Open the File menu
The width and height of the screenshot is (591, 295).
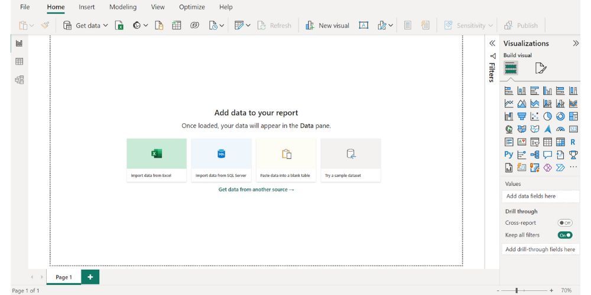pyautogui.click(x=25, y=7)
